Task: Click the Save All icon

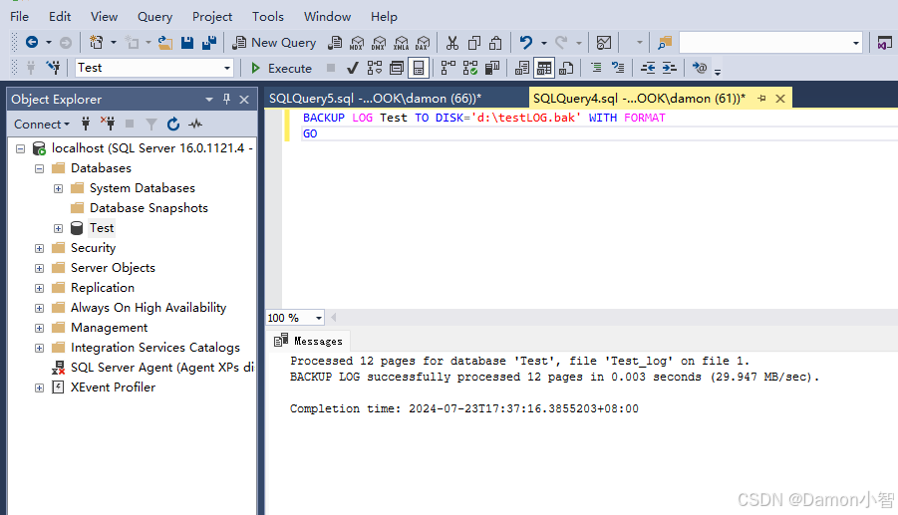Action: coord(209,43)
